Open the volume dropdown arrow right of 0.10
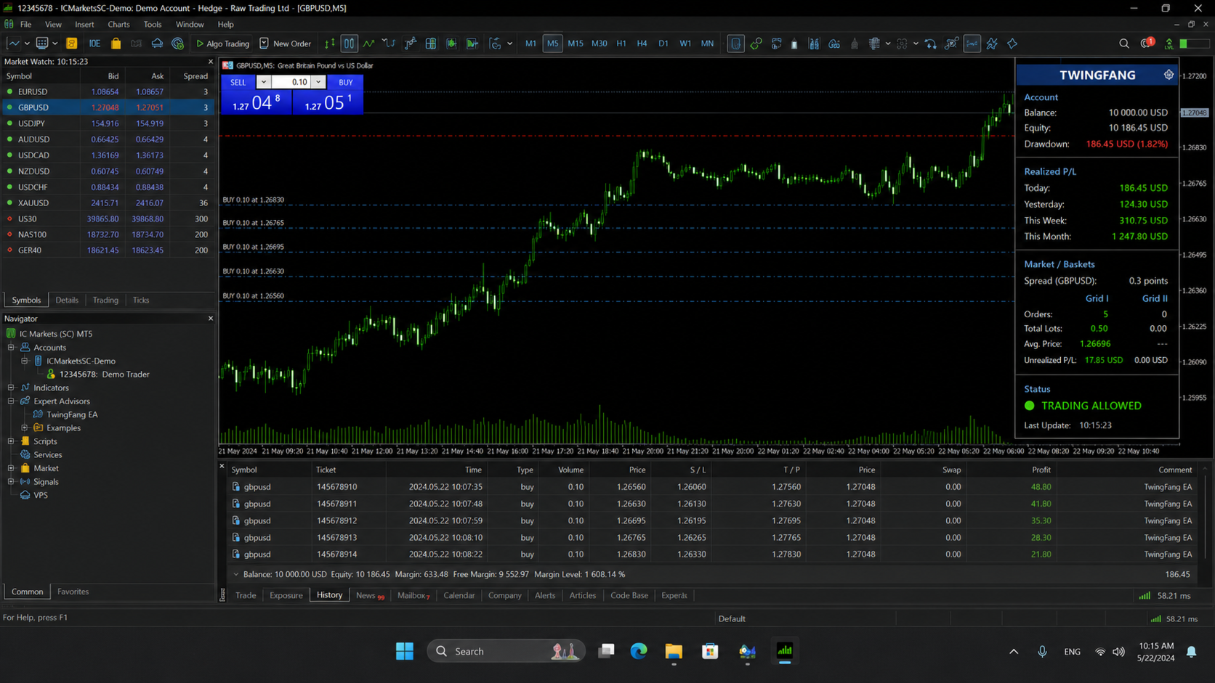Screen dimensions: 1215x683 [x=318, y=82]
